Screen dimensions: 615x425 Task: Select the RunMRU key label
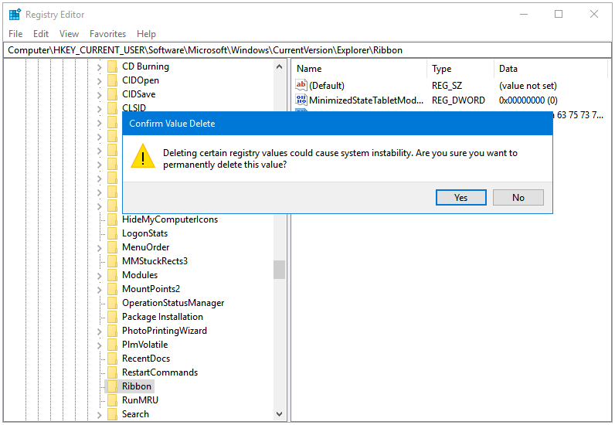(140, 400)
